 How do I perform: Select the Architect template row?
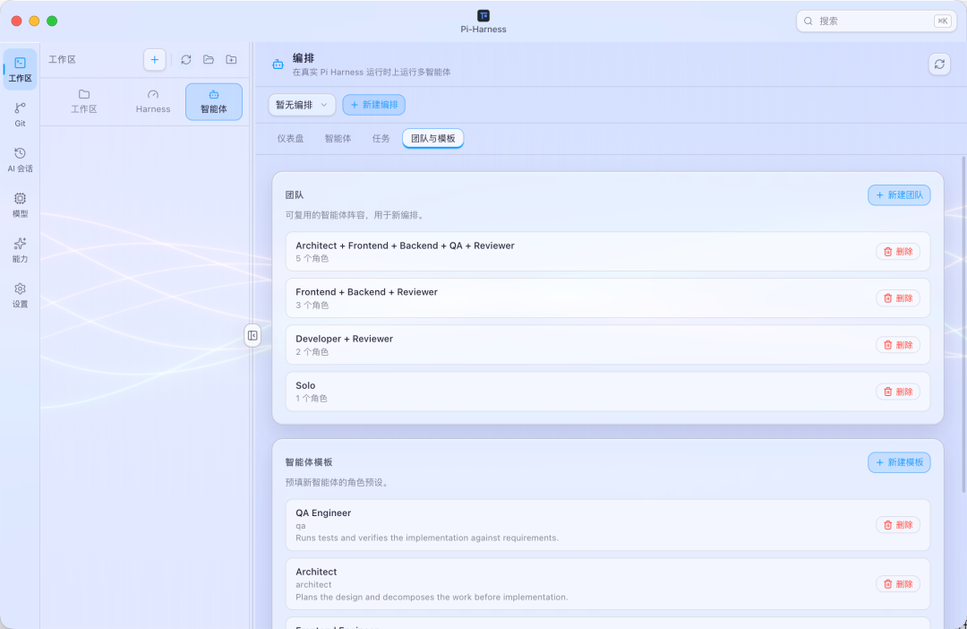point(607,584)
